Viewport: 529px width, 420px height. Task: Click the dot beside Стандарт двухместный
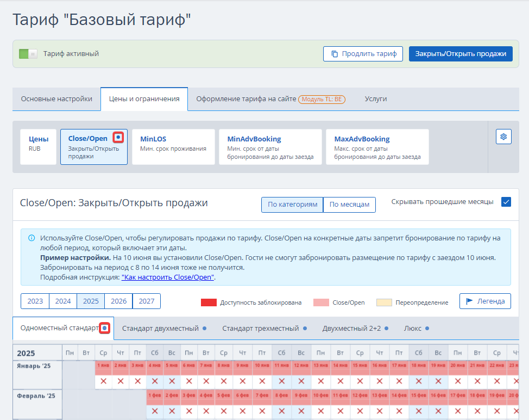(204, 329)
